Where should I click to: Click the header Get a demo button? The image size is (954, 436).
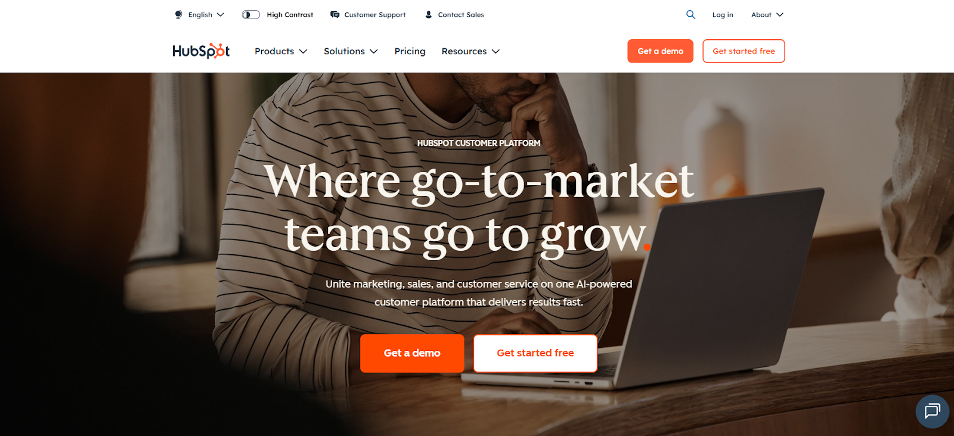661,51
